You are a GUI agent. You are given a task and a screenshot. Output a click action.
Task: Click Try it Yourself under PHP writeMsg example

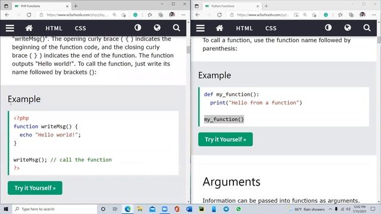pos(35,188)
